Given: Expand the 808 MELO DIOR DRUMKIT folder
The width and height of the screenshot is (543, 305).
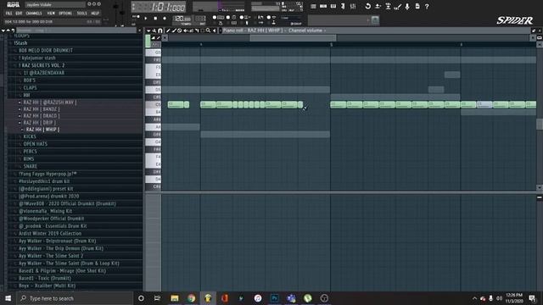Looking at the screenshot, I should pos(45,51).
